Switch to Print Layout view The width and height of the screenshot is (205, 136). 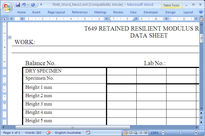(126, 133)
